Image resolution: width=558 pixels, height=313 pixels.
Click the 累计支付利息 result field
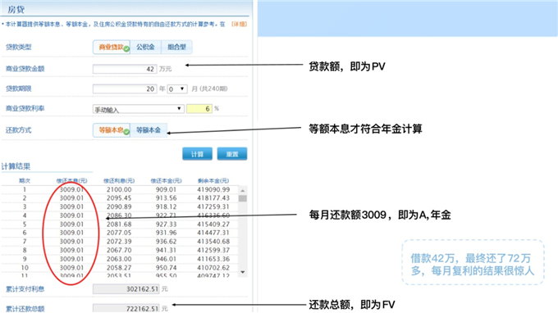126,289
